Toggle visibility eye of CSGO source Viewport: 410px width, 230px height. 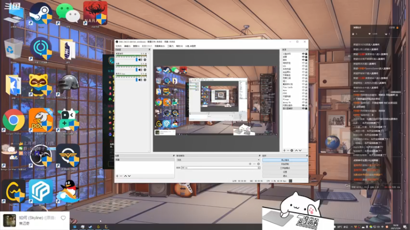pyautogui.click(x=303, y=93)
